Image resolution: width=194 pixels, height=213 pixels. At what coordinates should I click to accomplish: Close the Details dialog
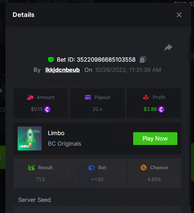(179, 15)
